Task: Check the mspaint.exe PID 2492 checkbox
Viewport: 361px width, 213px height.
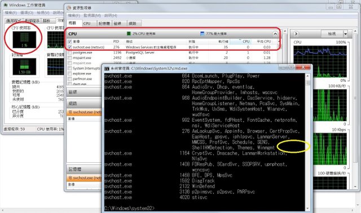Action: [x=70, y=58]
